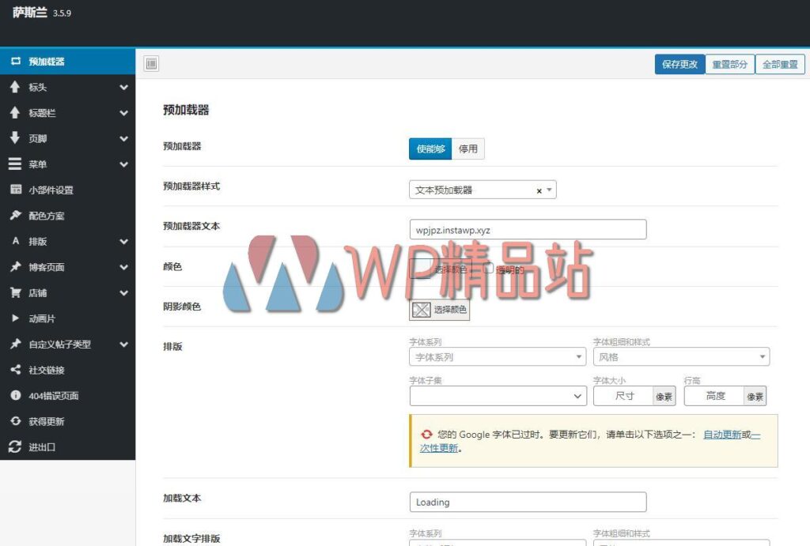Enable the preloader with the 使能够 button
810x546 pixels.
click(x=430, y=149)
